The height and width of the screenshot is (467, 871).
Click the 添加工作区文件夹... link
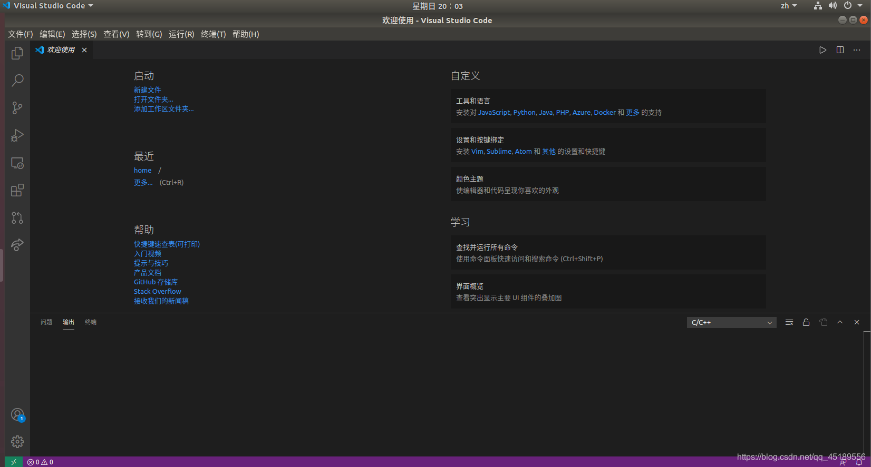point(164,109)
